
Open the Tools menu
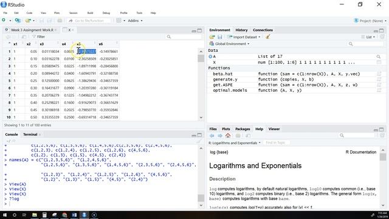point(139,13)
